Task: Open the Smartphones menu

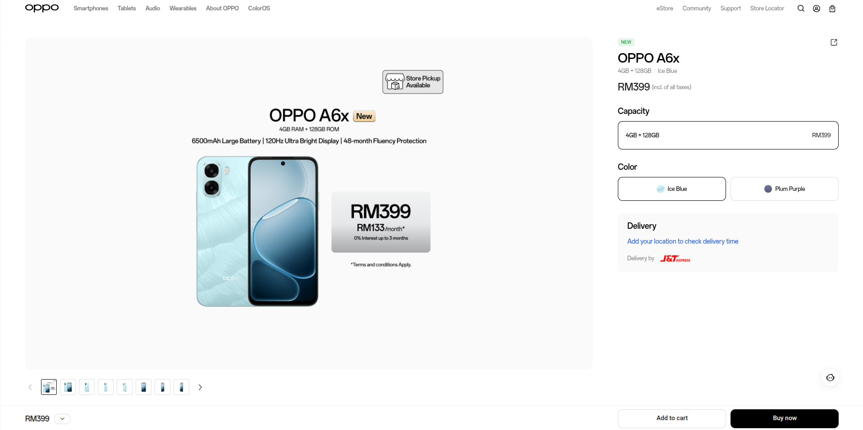Action: (x=91, y=8)
